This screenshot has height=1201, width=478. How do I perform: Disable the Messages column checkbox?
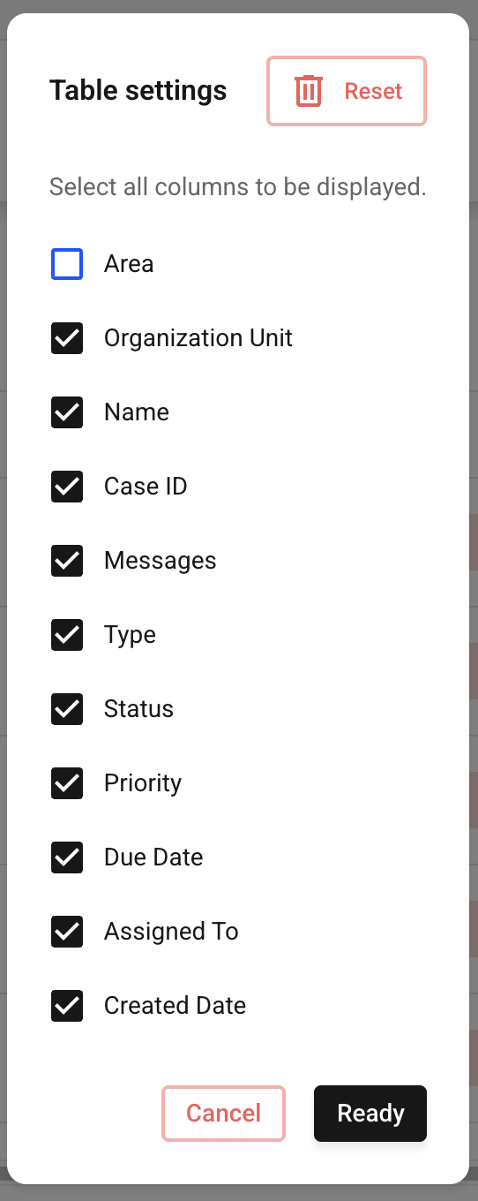tap(67, 561)
